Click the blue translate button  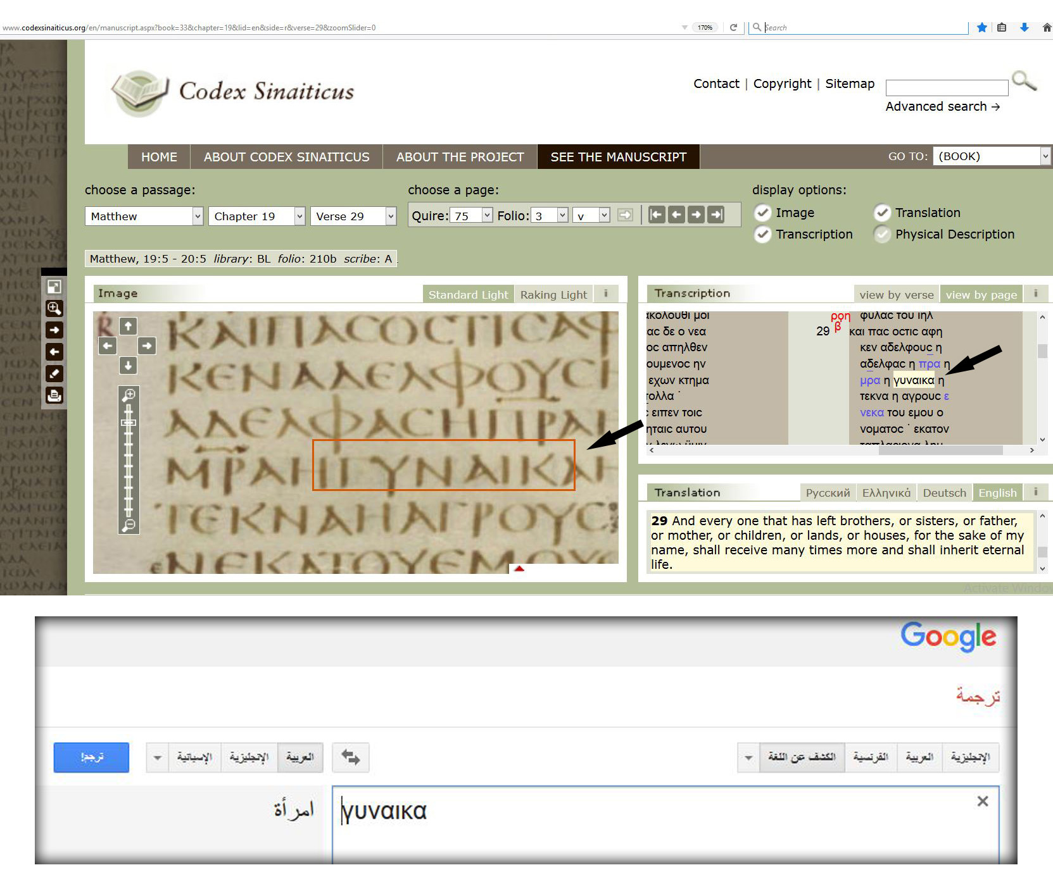pyautogui.click(x=91, y=757)
